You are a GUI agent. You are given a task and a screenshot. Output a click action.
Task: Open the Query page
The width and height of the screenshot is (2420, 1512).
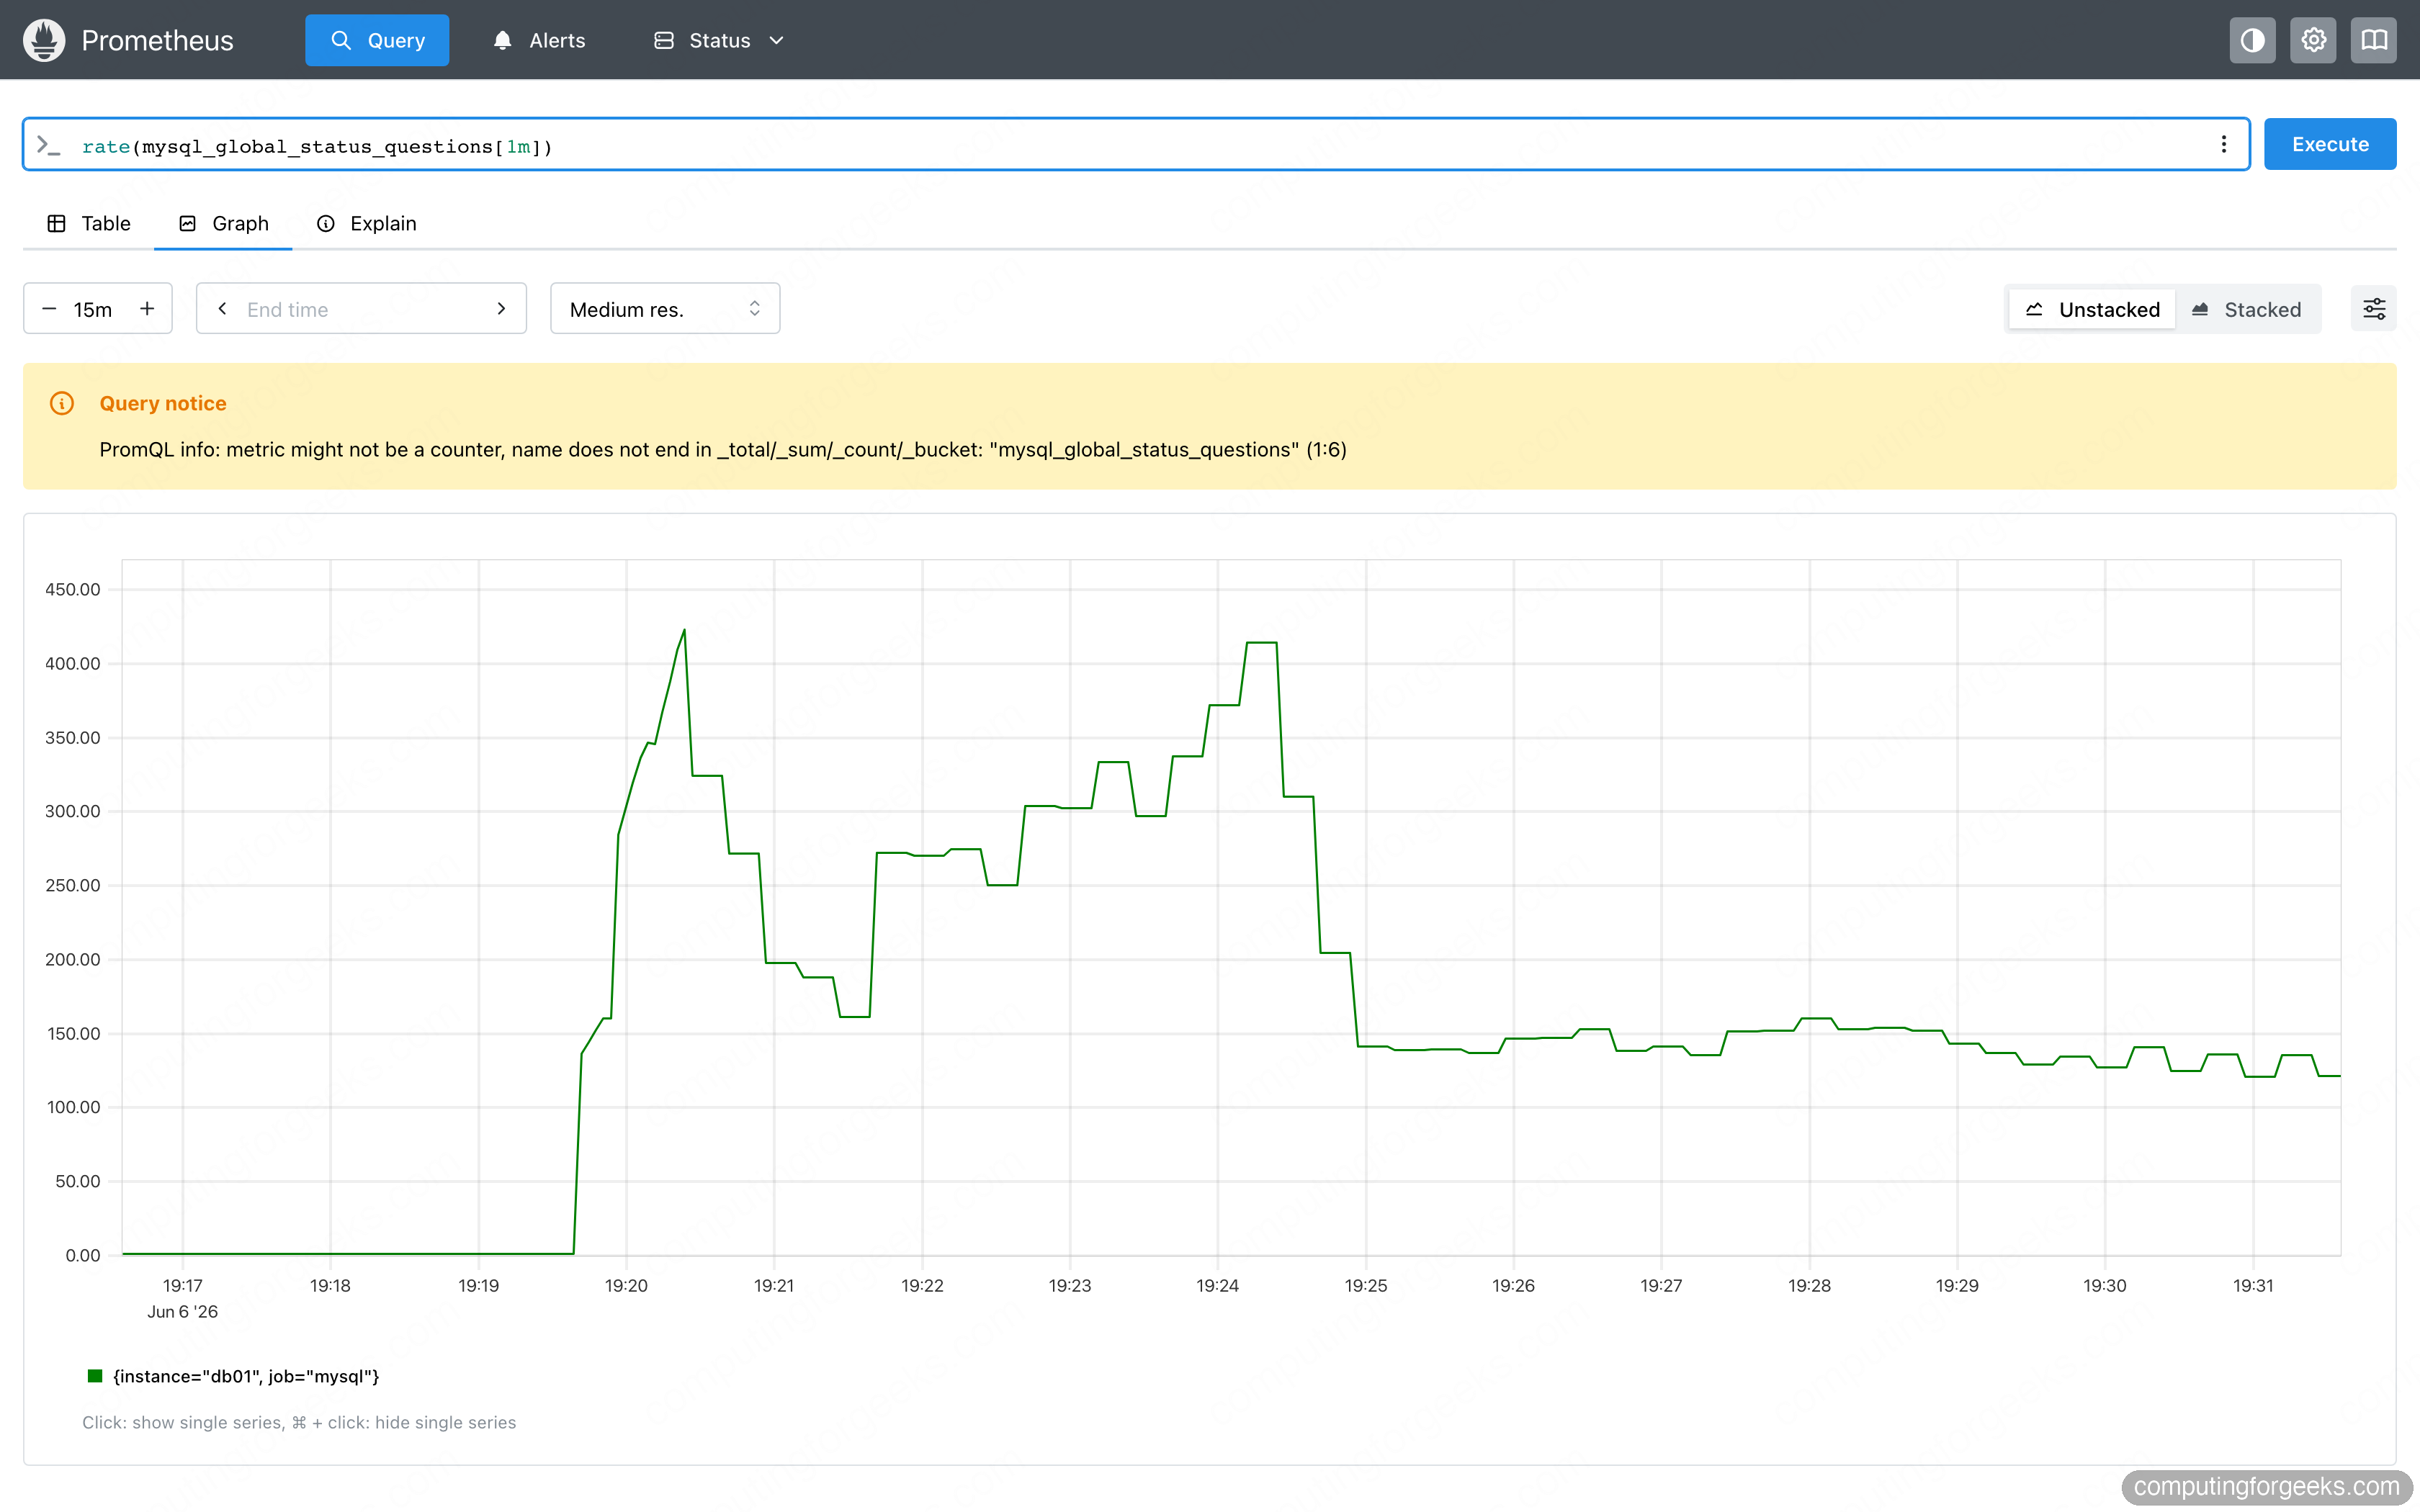point(377,40)
